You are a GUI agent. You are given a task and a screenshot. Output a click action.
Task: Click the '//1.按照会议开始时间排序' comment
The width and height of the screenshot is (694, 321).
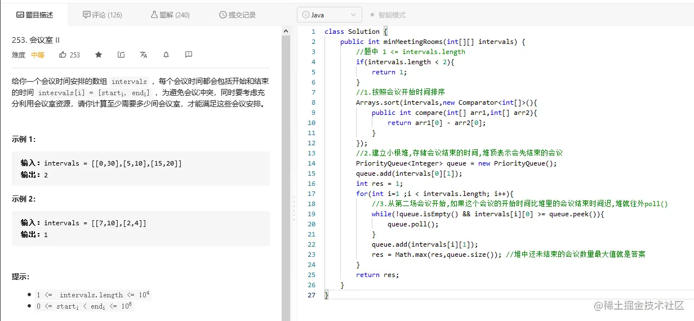click(401, 92)
